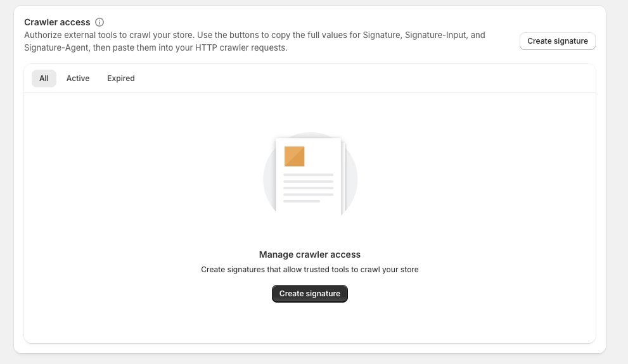The height and width of the screenshot is (364, 628).
Task: Switch to the Active tab
Action: [78, 78]
